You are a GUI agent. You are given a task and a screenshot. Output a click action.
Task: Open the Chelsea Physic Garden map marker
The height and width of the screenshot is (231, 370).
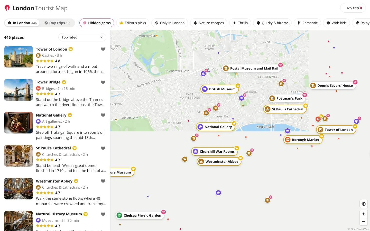coord(140,215)
